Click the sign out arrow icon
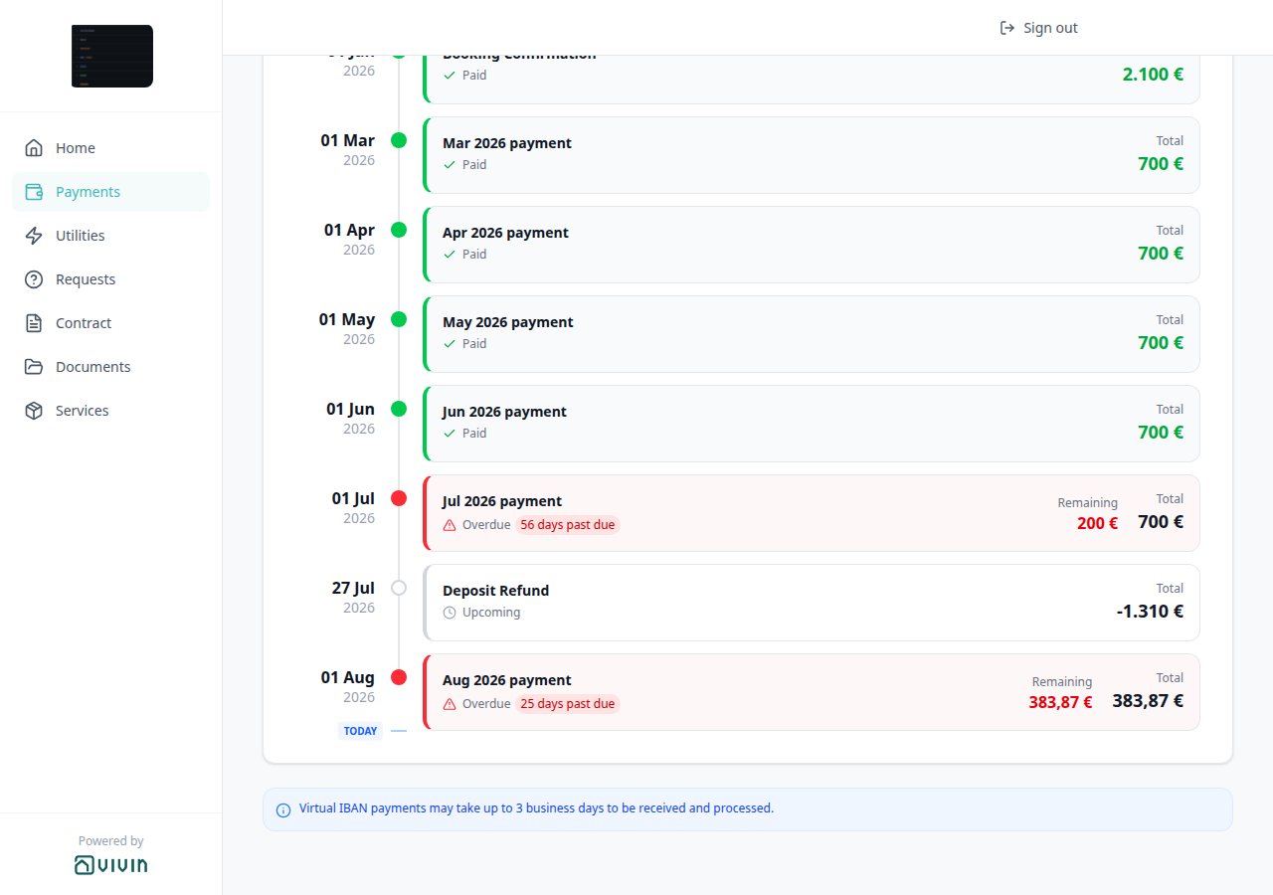This screenshot has height=895, width=1273. pyautogui.click(x=1007, y=28)
